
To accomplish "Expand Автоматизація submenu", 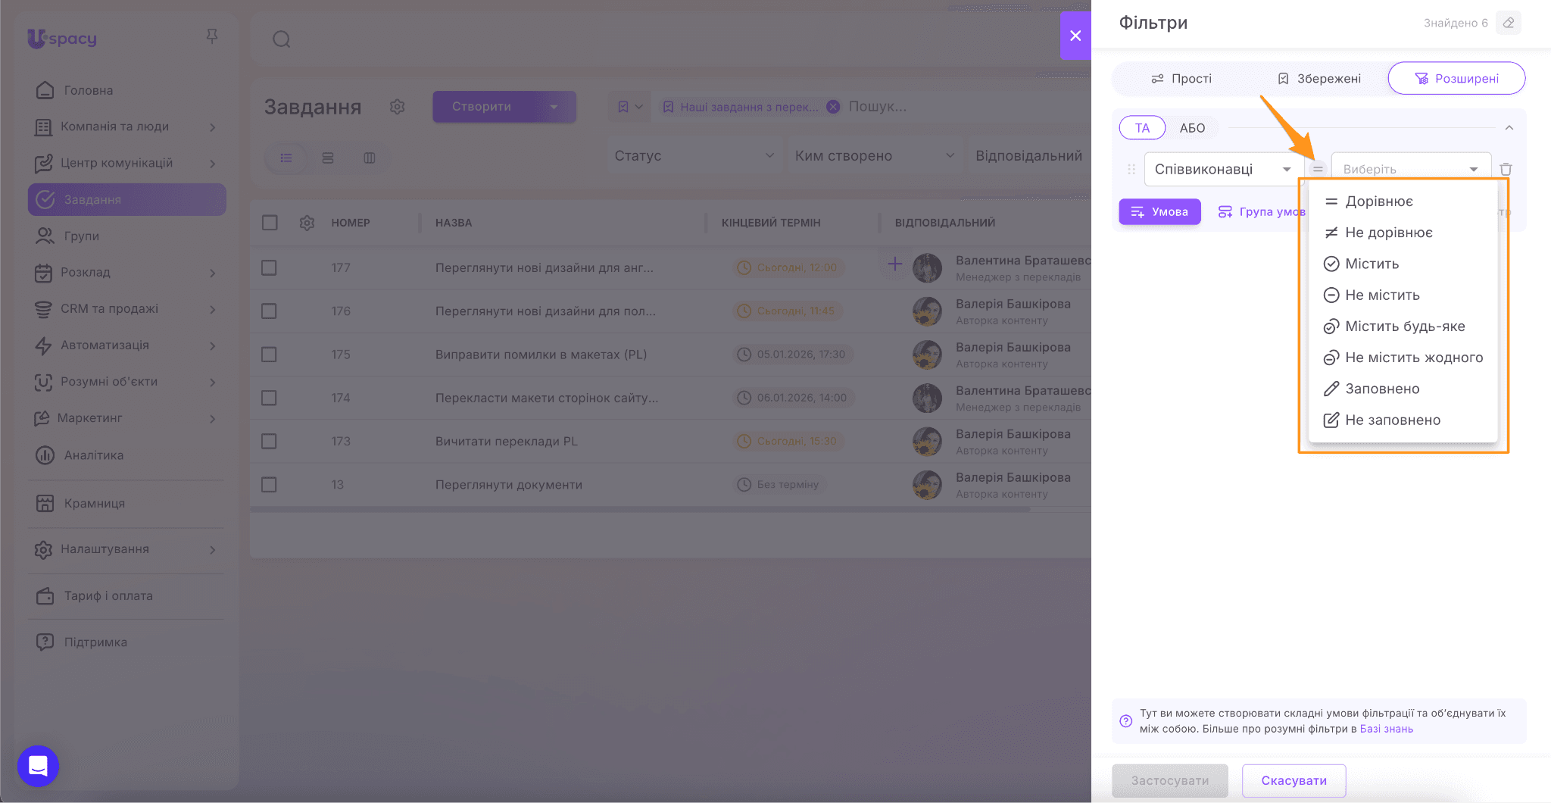I will (213, 345).
